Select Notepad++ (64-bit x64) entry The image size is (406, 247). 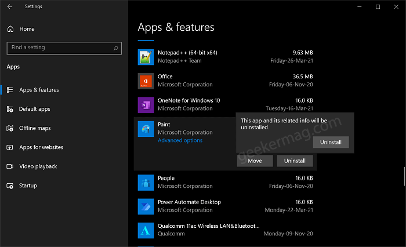point(225,57)
